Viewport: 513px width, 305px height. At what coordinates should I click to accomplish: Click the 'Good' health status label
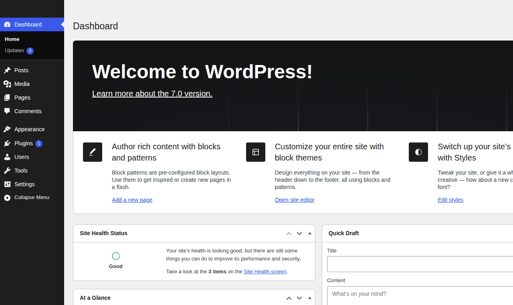[116, 266]
